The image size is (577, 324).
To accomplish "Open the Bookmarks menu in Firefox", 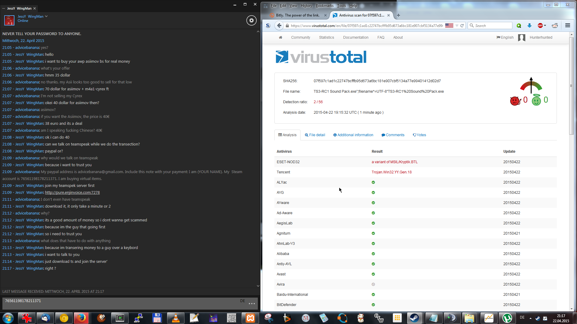I will 324,5.
